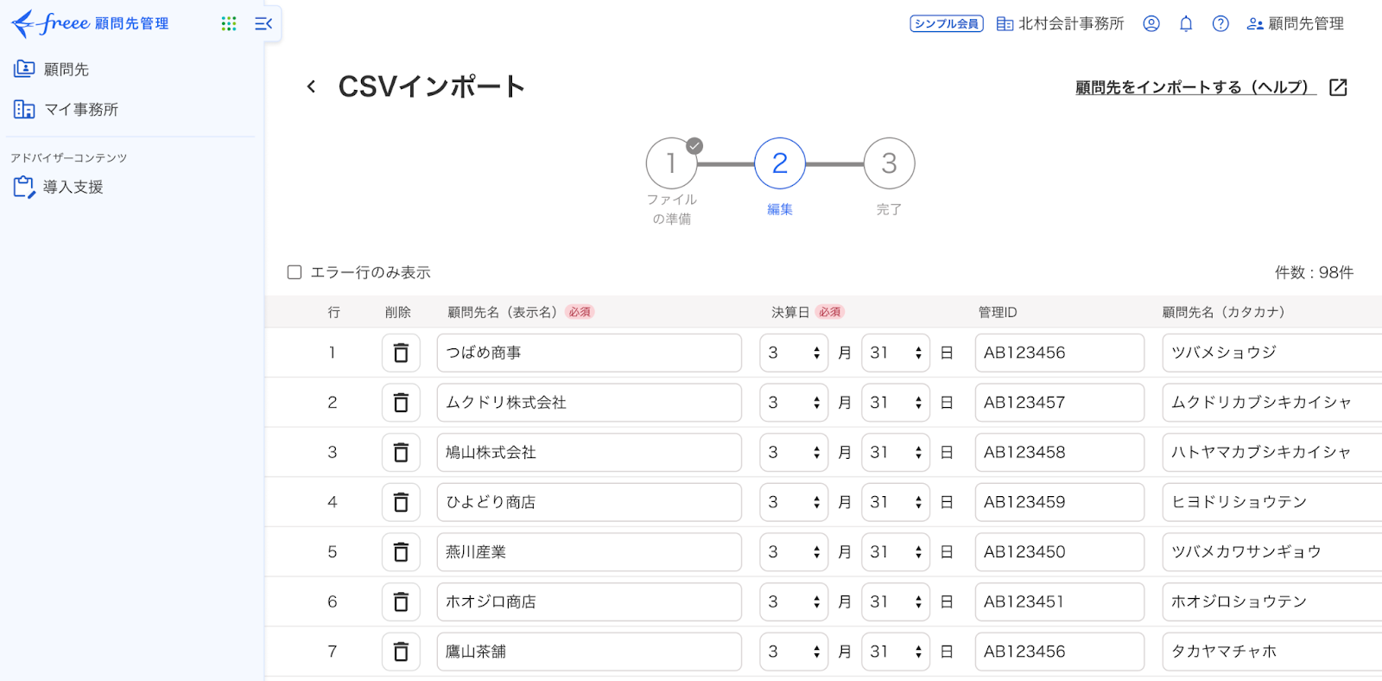This screenshot has width=1382, height=681.
Task: Edit the ツバメショウジ katakana field
Action: pyautogui.click(x=1272, y=353)
